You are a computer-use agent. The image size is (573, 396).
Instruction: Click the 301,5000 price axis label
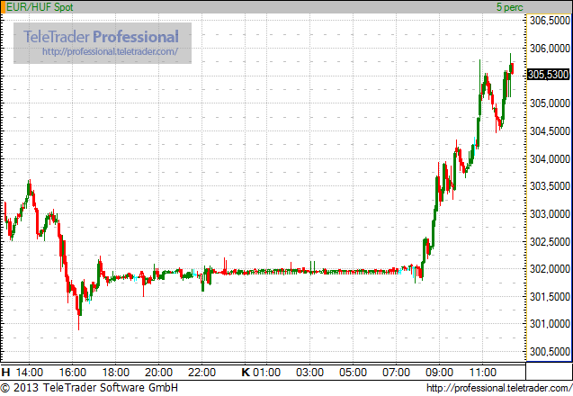[x=550, y=296]
